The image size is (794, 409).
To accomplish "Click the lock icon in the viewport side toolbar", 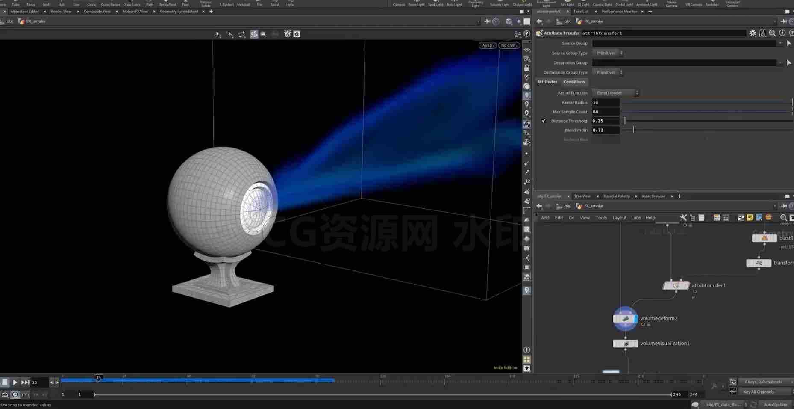I will (527, 68).
